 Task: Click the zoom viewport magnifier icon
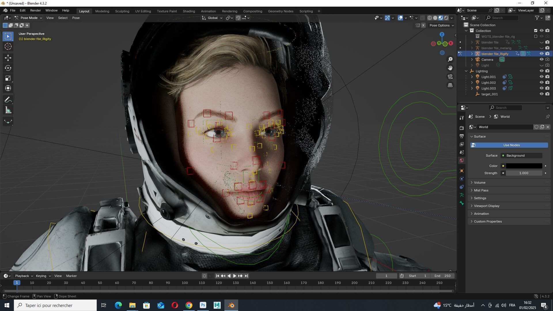click(x=450, y=59)
